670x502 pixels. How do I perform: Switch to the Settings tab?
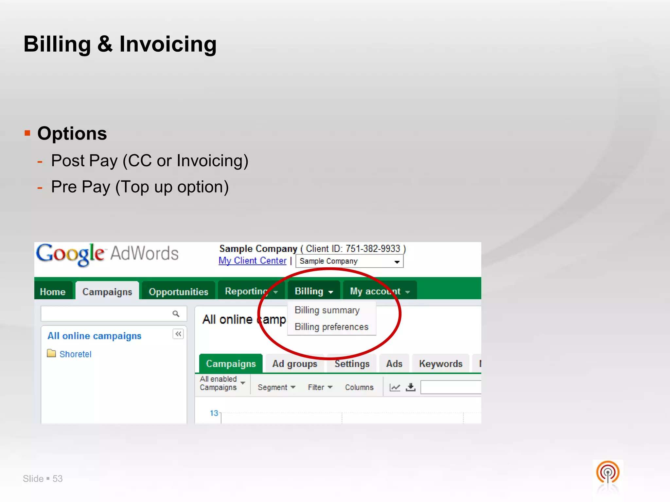352,364
